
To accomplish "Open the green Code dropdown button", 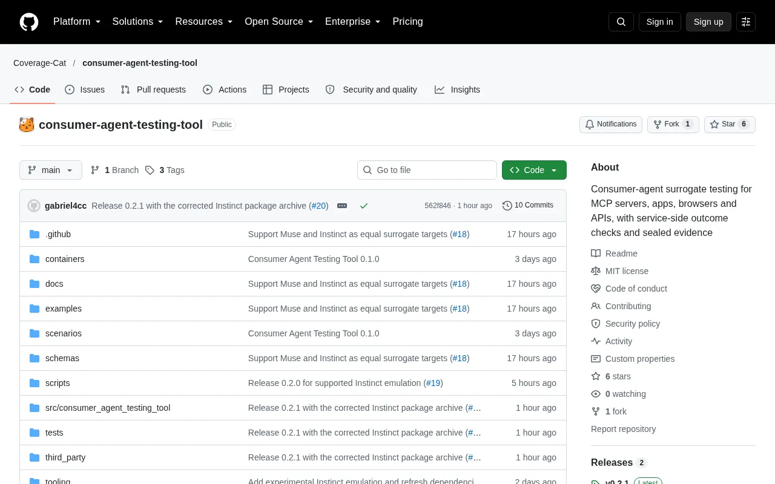I will [534, 170].
